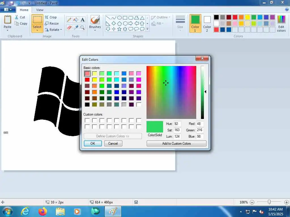Expand the Paste dropdown arrow
Image resolution: width=290 pixels, height=217 pixels.
pos(8,31)
